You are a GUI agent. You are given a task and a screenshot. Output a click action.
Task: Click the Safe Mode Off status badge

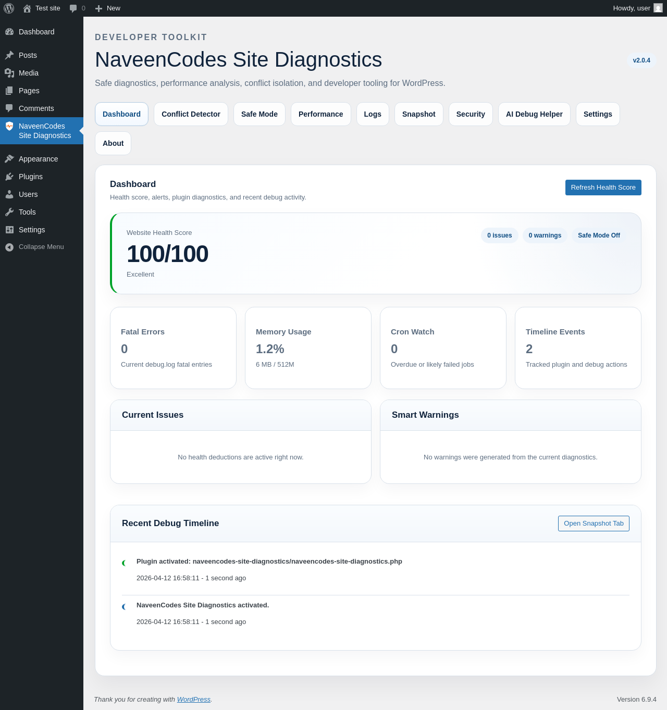tap(599, 235)
